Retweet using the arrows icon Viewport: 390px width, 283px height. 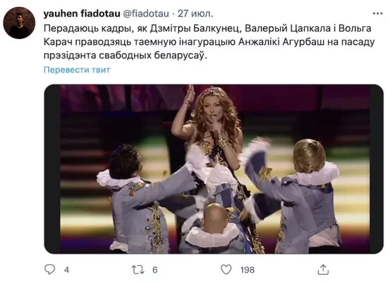click(138, 270)
